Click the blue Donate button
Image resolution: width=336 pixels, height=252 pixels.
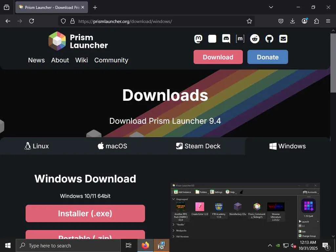pyautogui.click(x=268, y=57)
